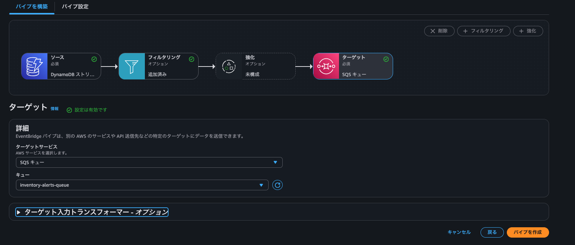Screen dimensions: 575x245
Task: Switch to the パイプを構築 tab
Action: pos(32,7)
